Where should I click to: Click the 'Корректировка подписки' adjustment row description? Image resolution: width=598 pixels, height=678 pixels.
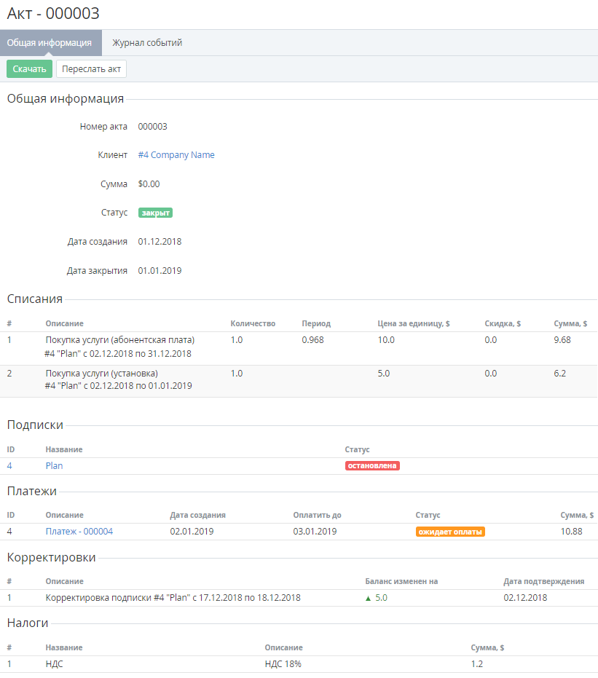173,598
